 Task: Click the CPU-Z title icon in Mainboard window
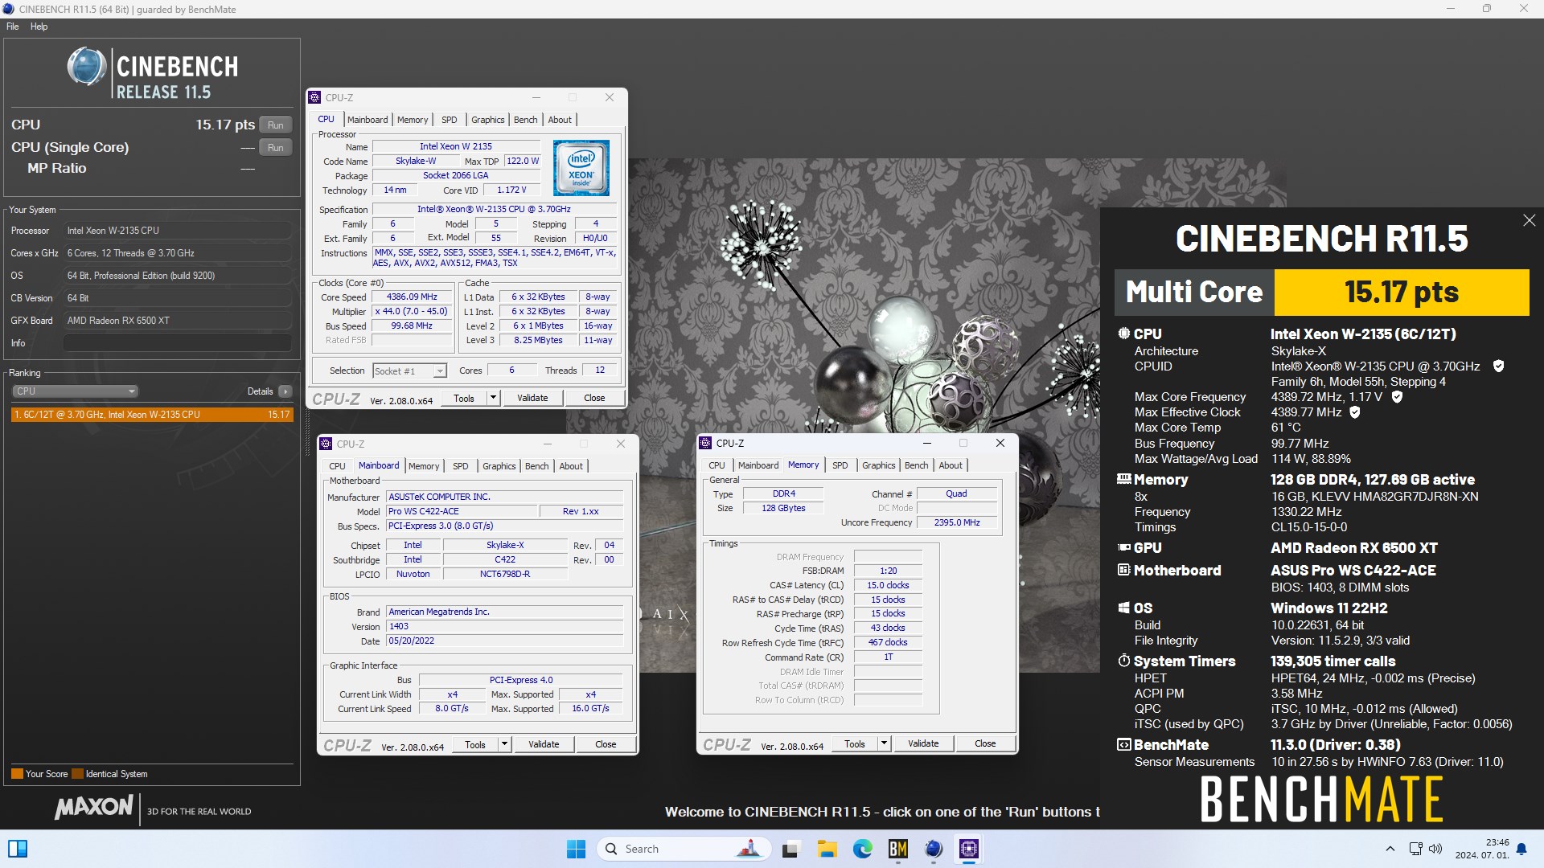point(326,444)
